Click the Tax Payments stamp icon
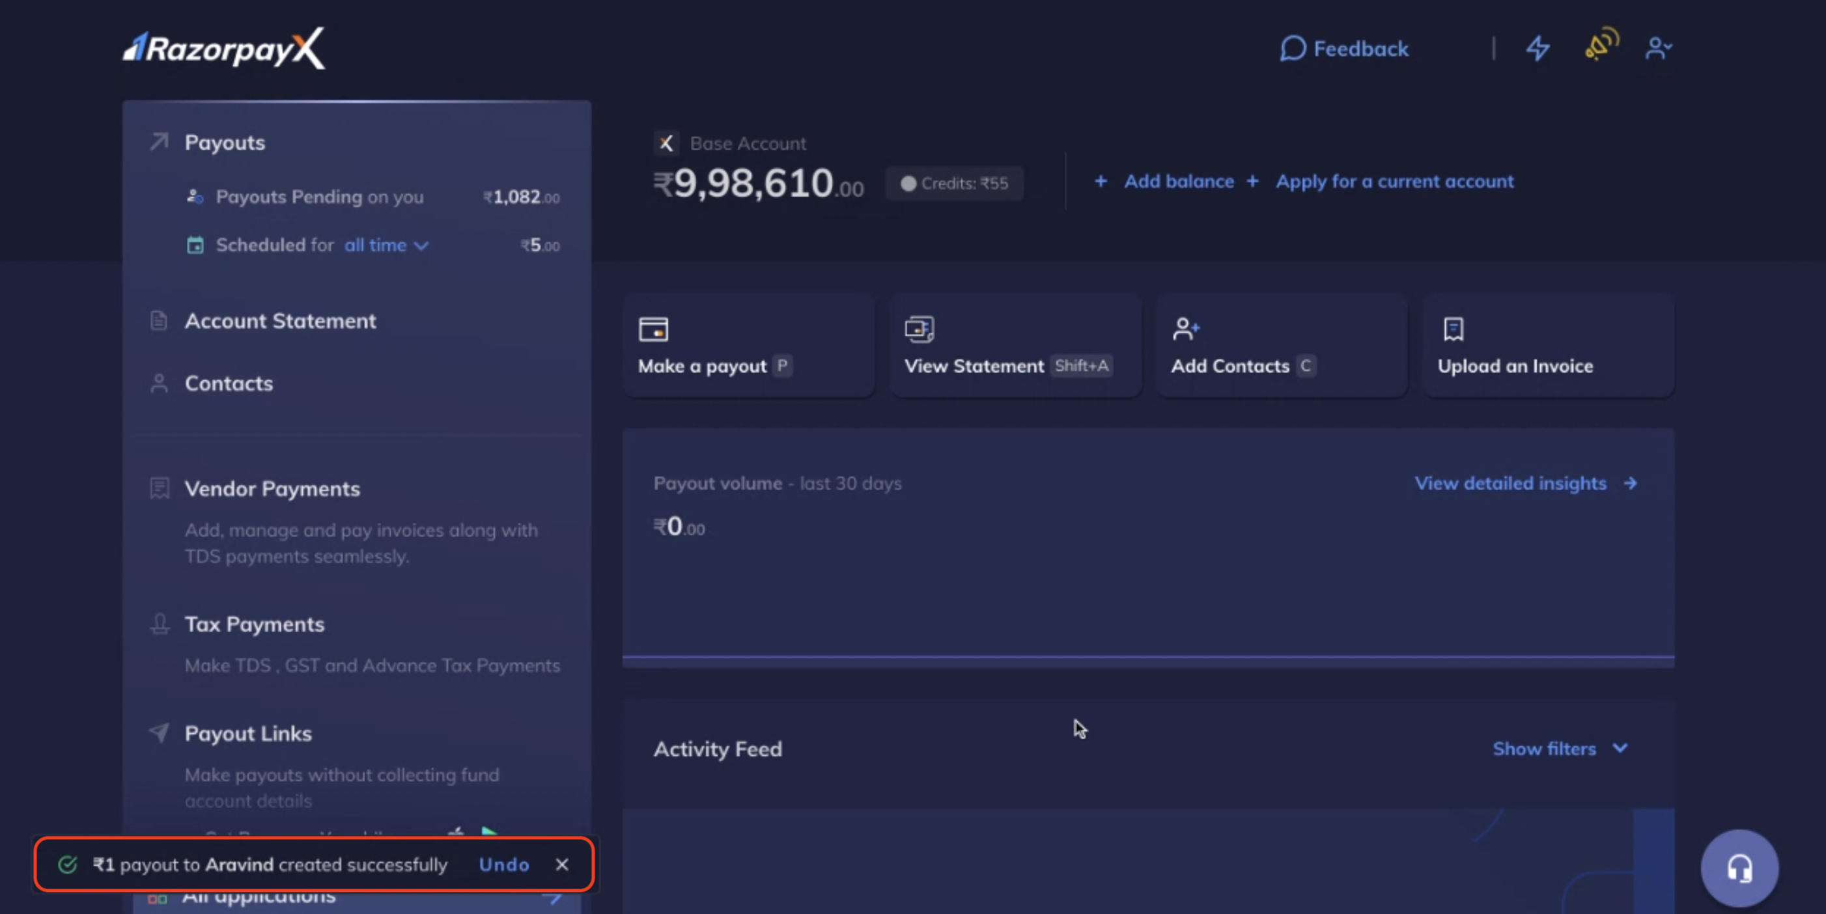This screenshot has height=914, width=1826. tap(160, 624)
